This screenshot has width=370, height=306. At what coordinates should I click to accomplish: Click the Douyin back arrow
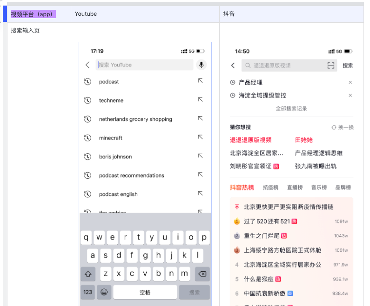[x=233, y=65]
